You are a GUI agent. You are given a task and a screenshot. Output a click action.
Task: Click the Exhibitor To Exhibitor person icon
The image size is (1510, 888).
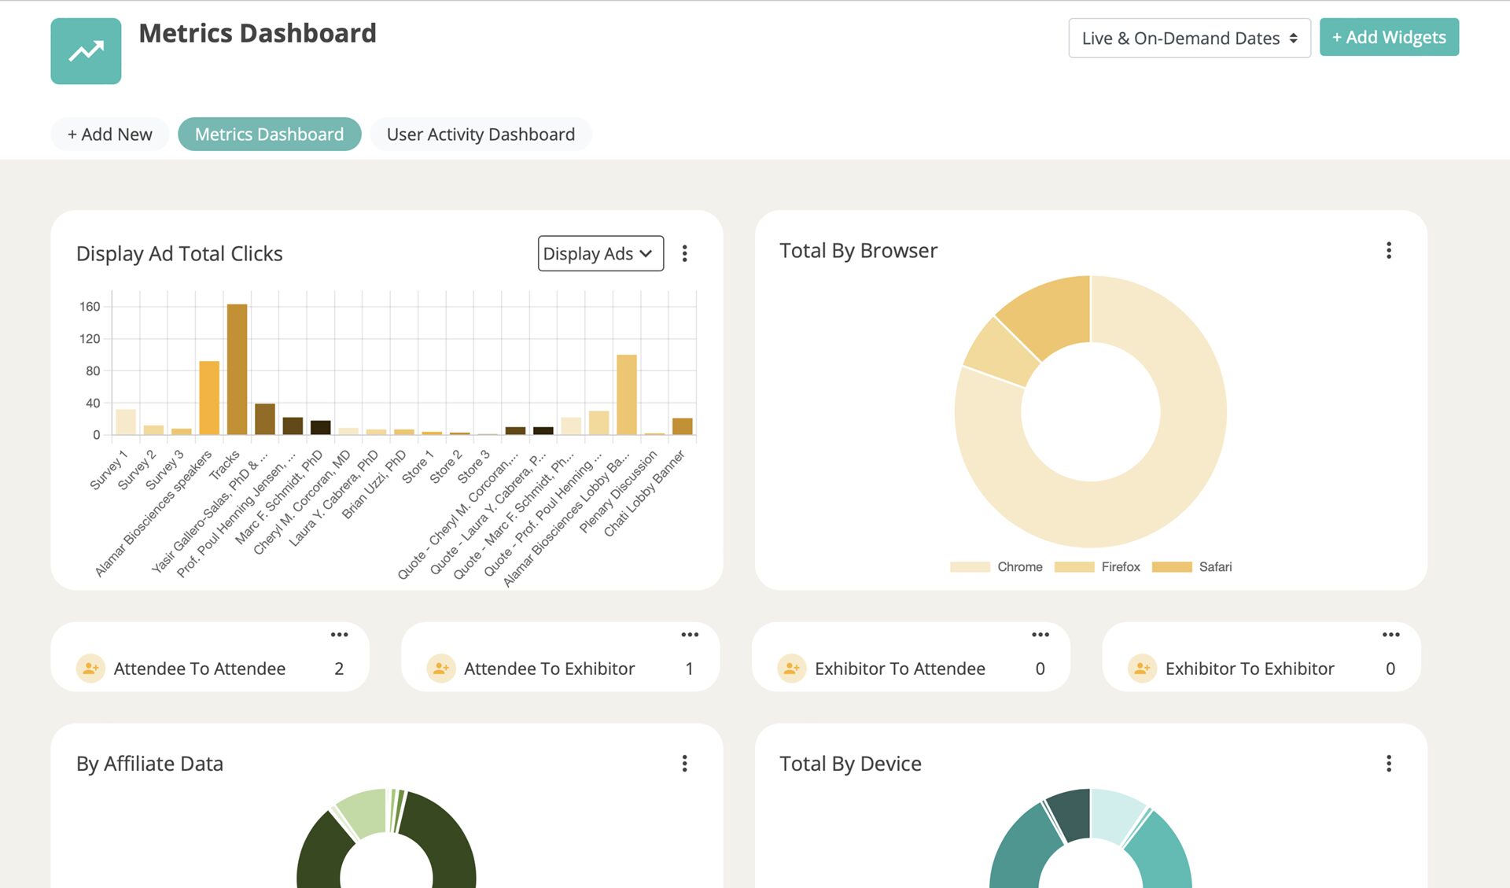click(1141, 669)
